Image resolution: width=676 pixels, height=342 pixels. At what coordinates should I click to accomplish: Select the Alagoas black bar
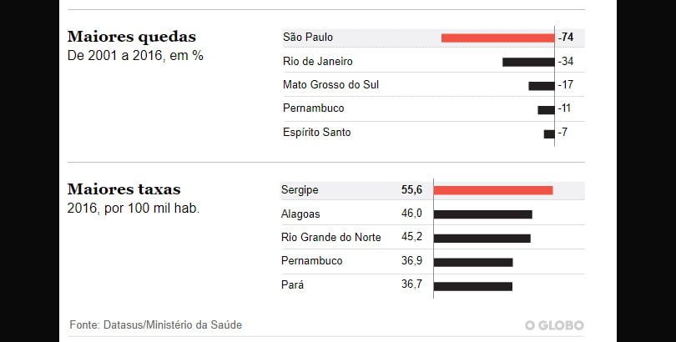click(482, 214)
